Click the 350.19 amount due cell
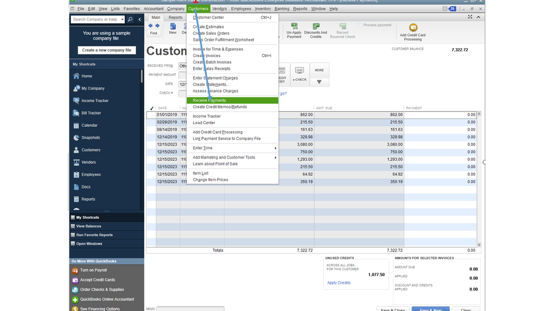Screen dimensions: 554x311 pos(359,182)
